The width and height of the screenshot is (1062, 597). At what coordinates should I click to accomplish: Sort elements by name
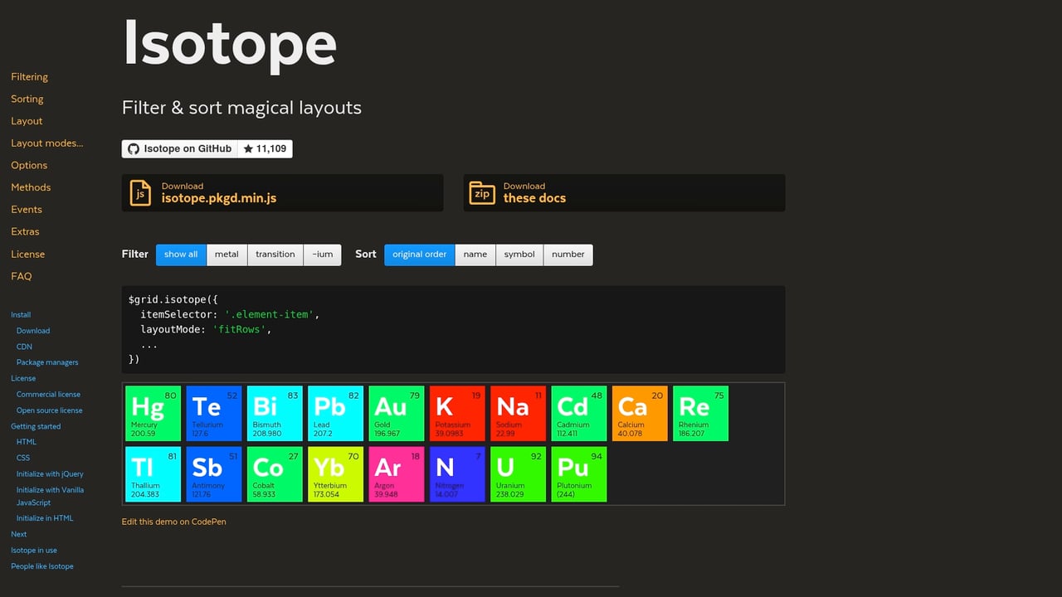(475, 255)
